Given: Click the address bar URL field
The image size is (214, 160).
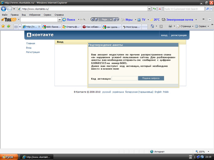Looking at the screenshot, I should [83, 9].
